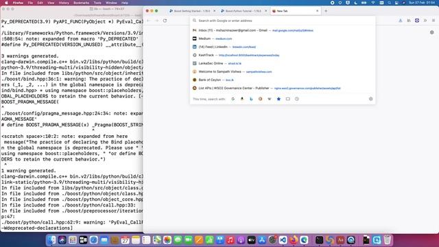Screen dimensions: 439x247
Task: Open Firefox from the Dock
Action: click(294, 240)
